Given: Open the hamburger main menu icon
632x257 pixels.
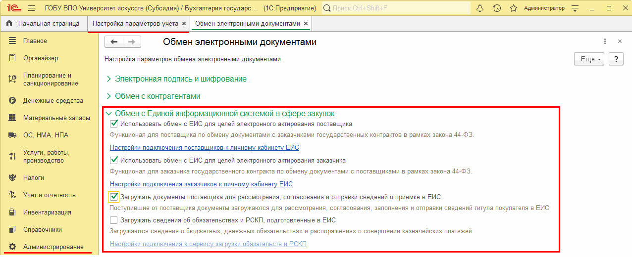Looking at the screenshot, I should point(32,8).
